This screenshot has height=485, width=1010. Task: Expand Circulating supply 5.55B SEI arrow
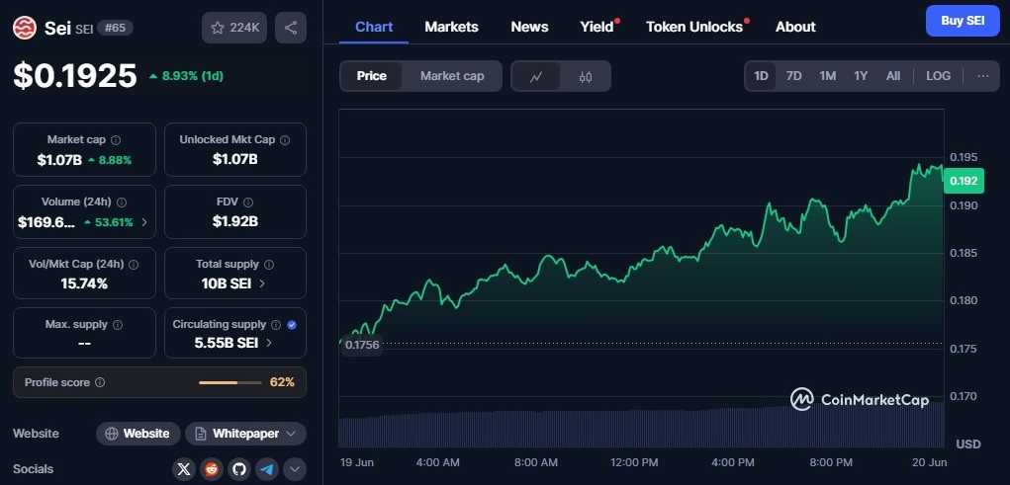[x=269, y=343]
